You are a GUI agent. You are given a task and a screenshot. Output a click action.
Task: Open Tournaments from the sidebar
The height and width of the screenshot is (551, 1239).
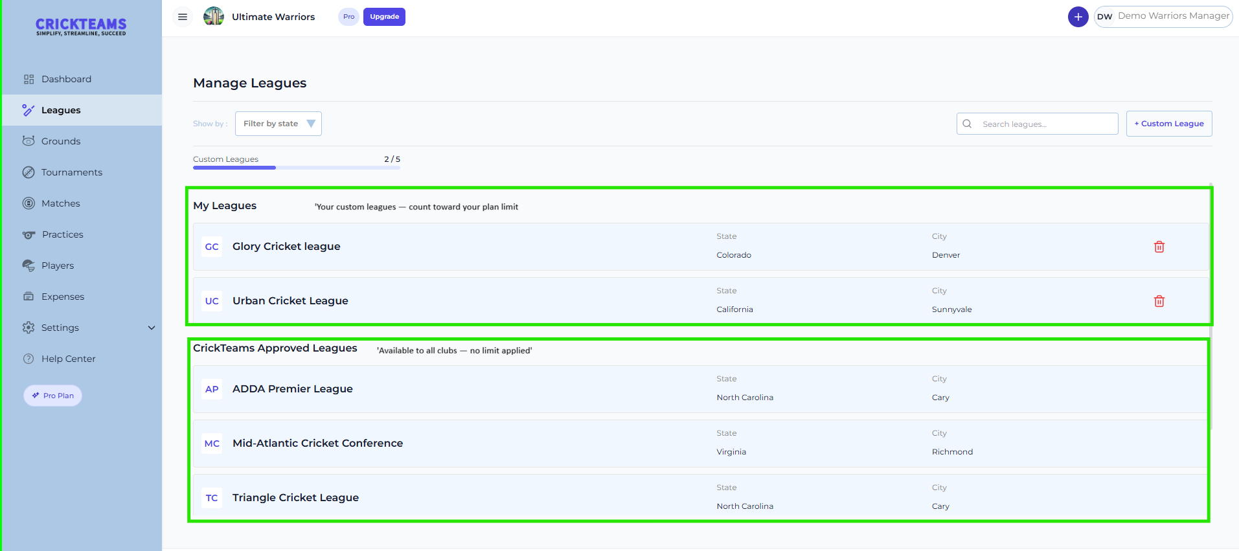click(82, 172)
